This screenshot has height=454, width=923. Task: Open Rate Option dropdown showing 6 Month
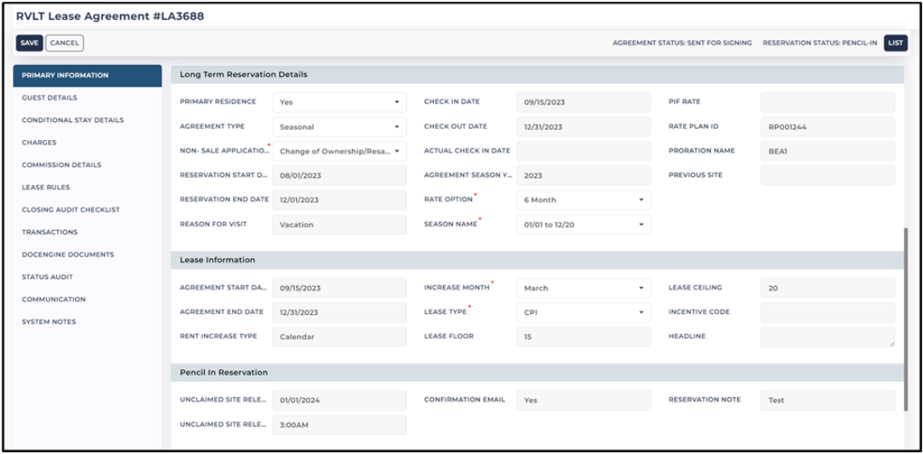(584, 200)
